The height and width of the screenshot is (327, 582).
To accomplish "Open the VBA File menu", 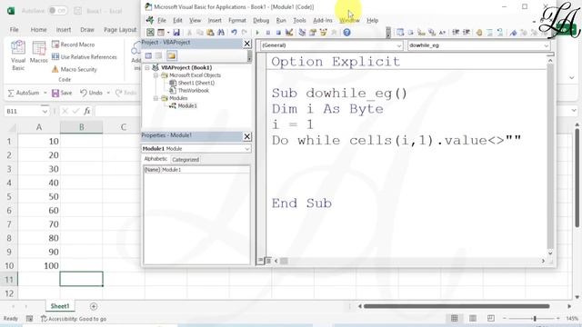I will (162, 20).
